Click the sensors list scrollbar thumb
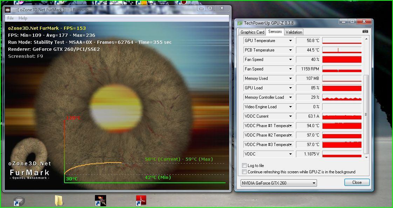This screenshot has height=208, width=393. coord(366,114)
